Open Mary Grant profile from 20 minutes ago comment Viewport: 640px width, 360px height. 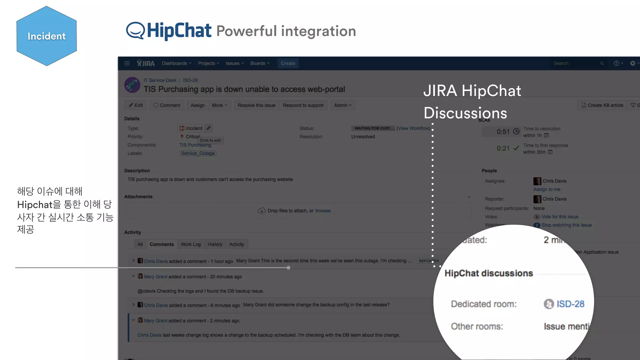[156, 277]
